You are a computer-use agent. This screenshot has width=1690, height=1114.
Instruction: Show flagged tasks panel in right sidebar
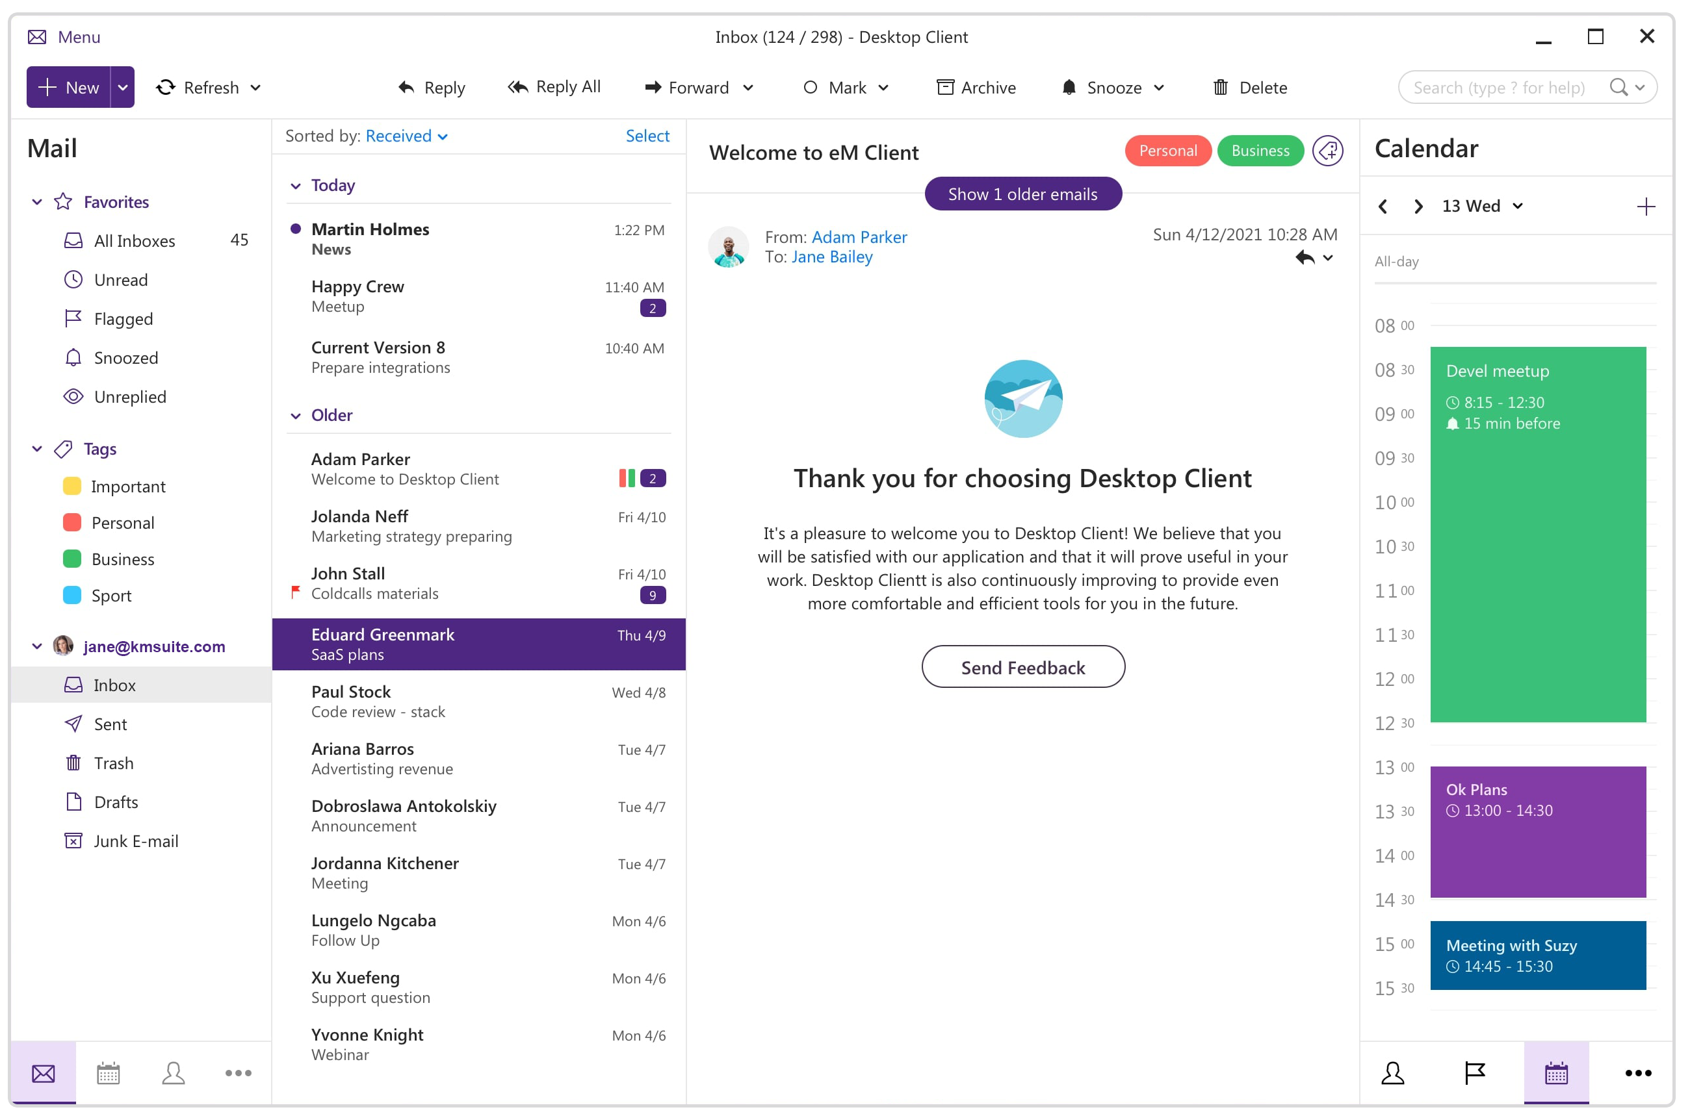1475,1073
